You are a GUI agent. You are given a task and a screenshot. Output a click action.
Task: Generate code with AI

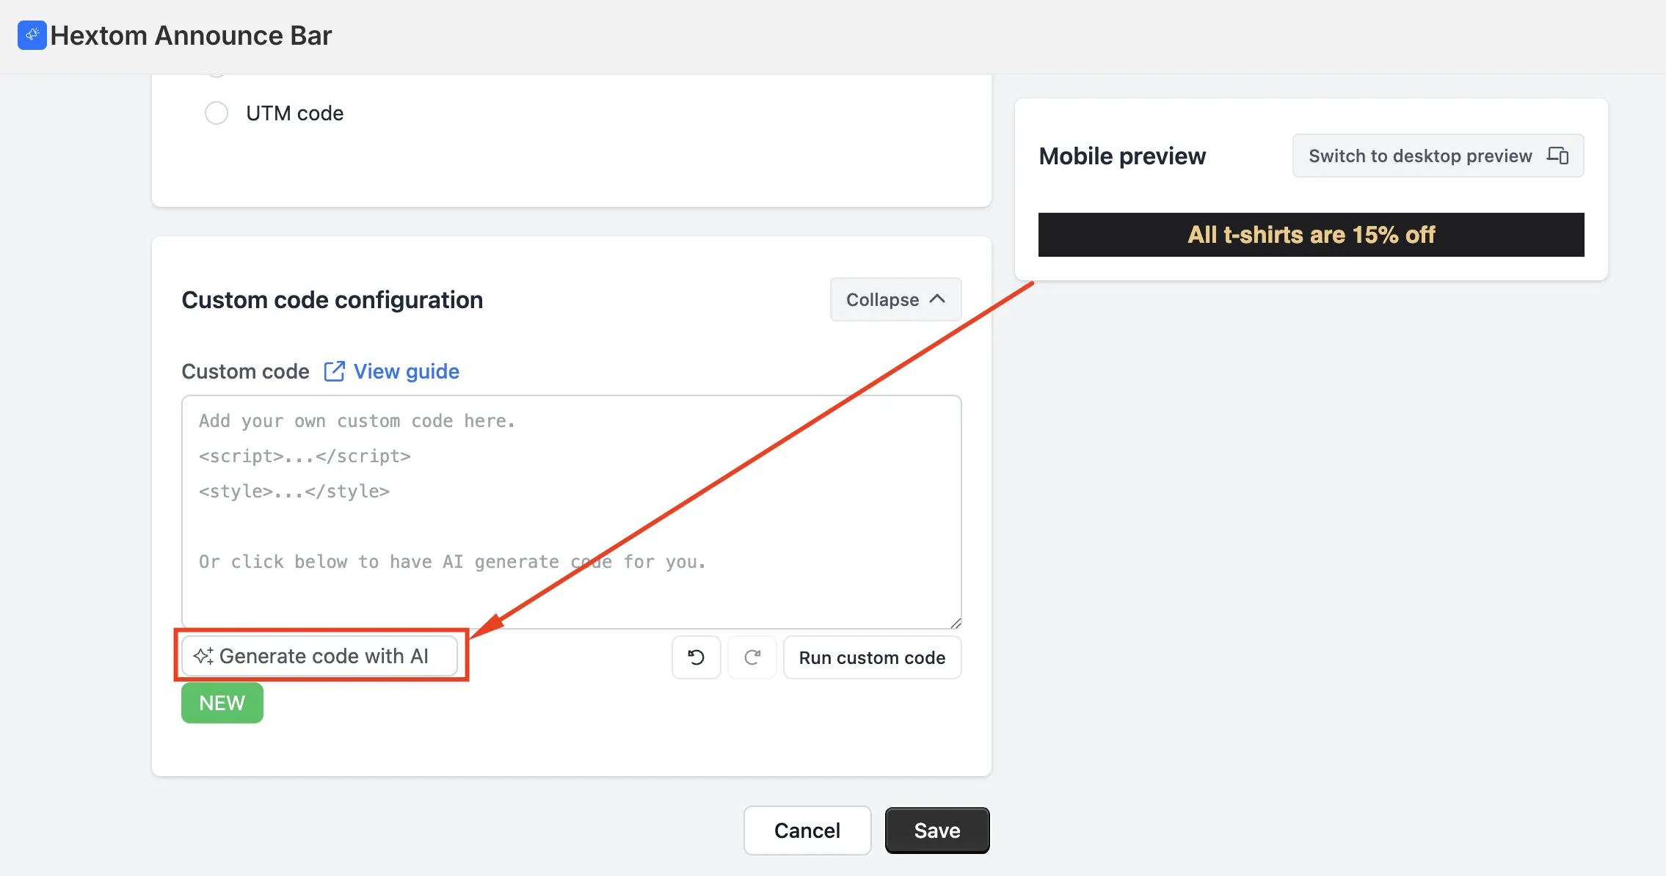point(319,656)
